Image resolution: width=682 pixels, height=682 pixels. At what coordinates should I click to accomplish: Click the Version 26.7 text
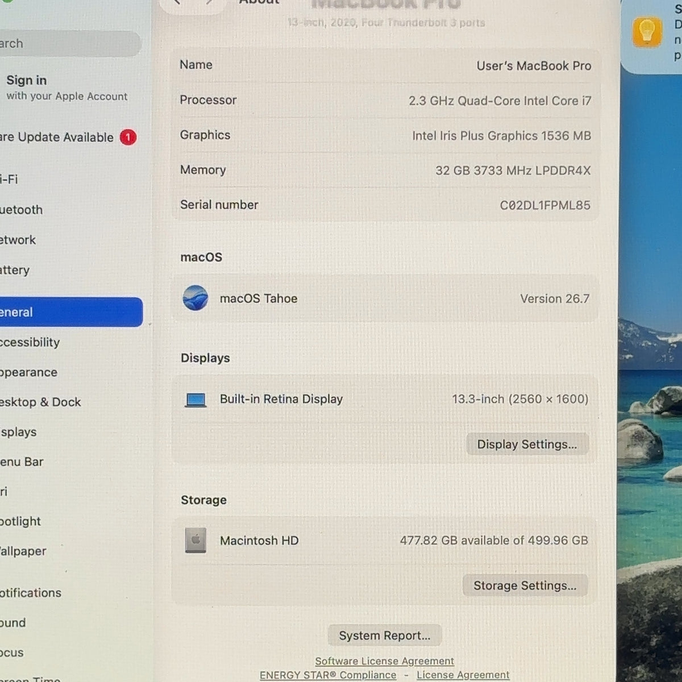[555, 298]
